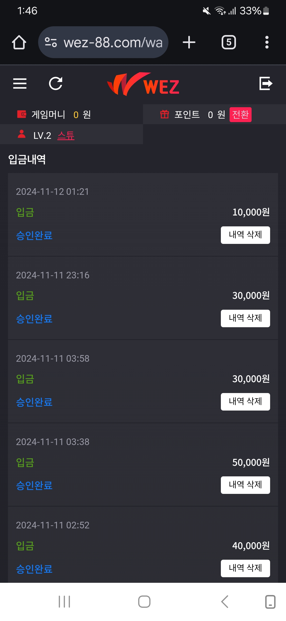Open the browser three-dot menu

pos(267,42)
